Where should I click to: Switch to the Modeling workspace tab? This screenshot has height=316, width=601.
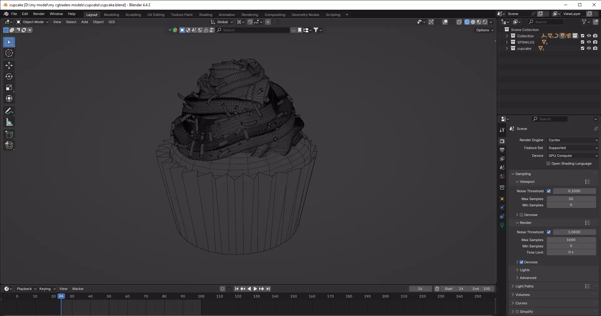point(111,15)
